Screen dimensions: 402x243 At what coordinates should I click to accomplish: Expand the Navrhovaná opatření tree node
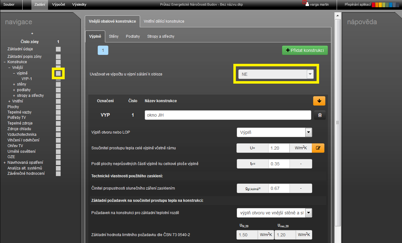4,163
